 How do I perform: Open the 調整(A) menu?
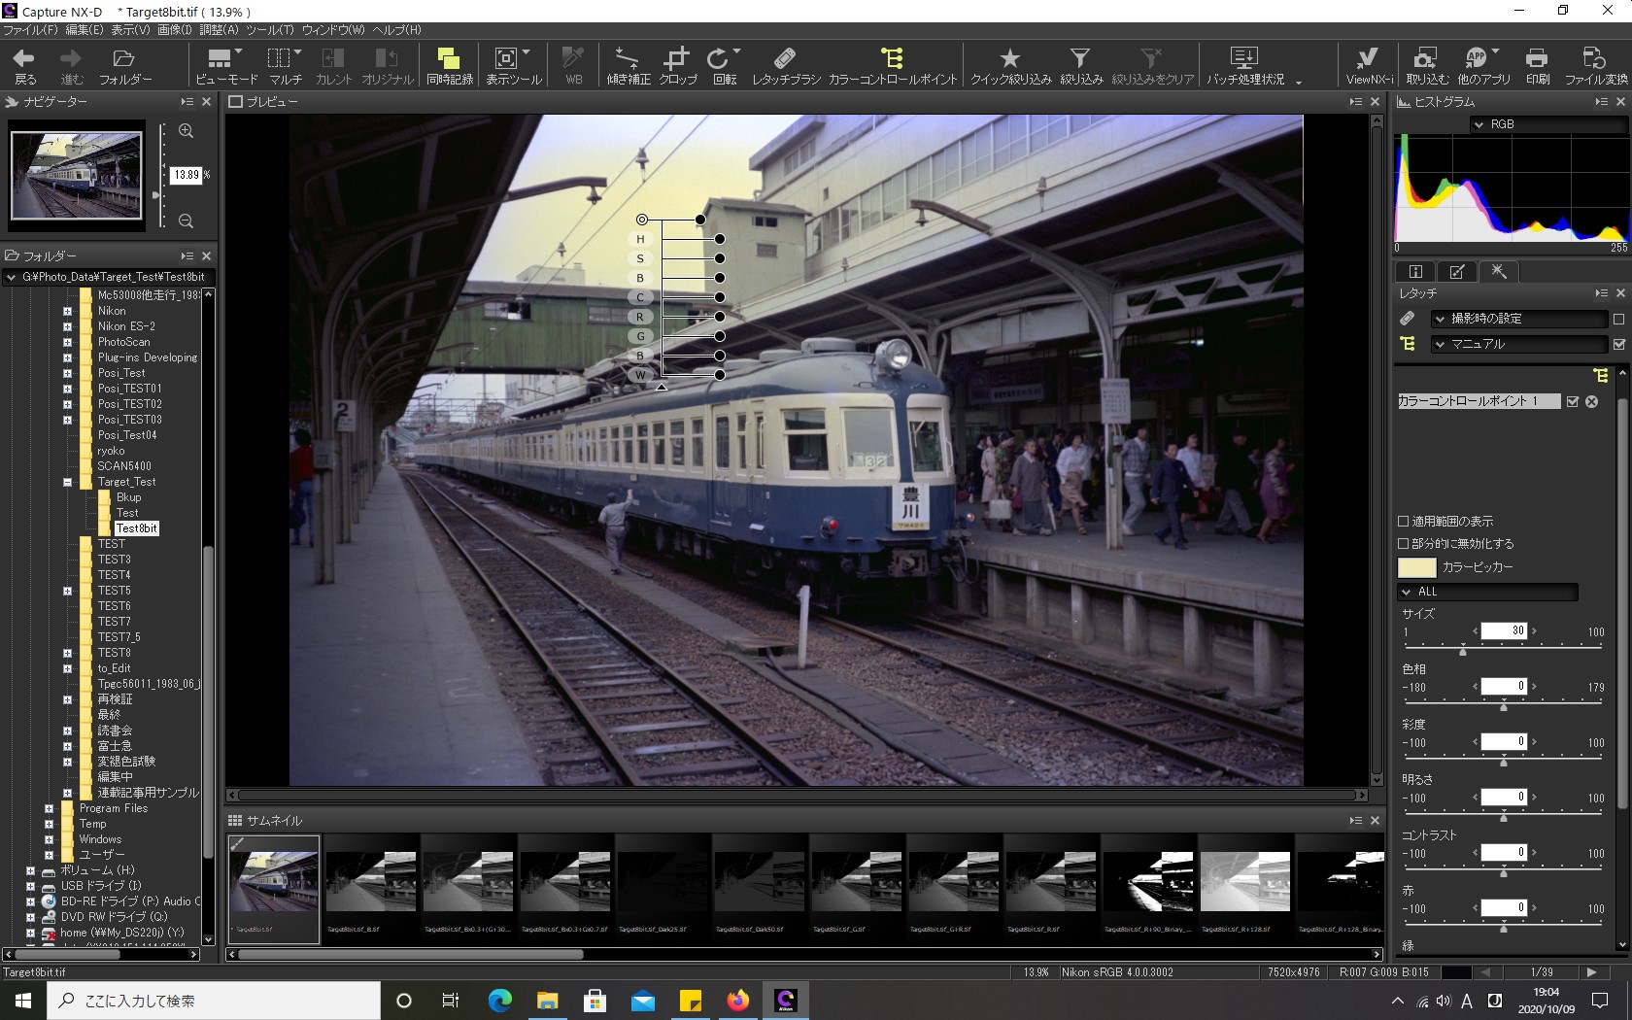tap(219, 30)
